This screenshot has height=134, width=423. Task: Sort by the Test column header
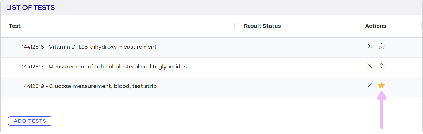[x=15, y=26]
